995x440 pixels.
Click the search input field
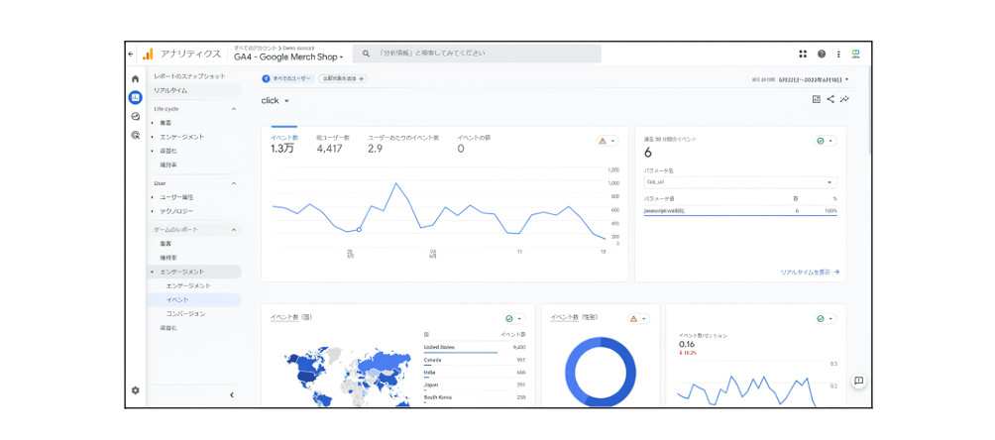coord(476,54)
